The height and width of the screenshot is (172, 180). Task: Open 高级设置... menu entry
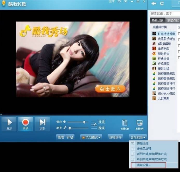[148, 165]
